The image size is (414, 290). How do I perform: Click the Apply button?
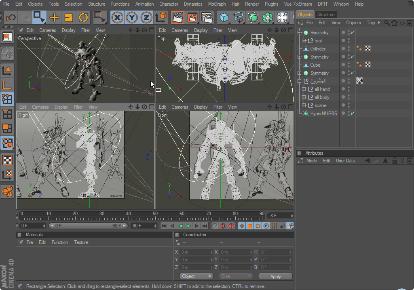[276, 276]
